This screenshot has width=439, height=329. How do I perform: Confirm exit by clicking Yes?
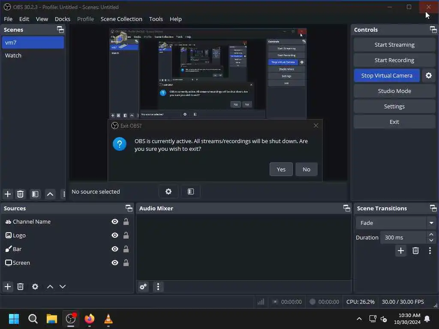click(281, 169)
